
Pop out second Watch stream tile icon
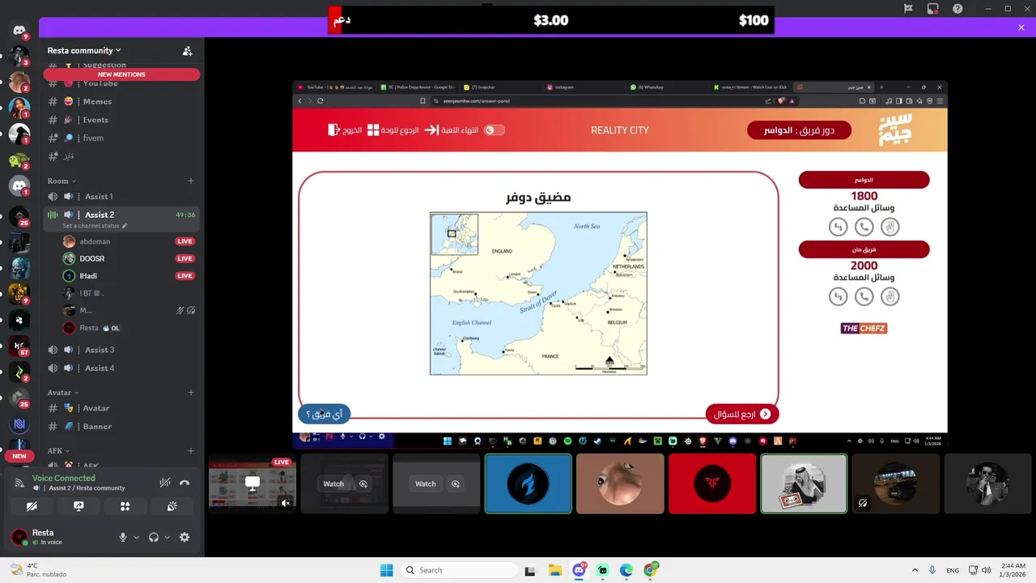click(x=456, y=483)
